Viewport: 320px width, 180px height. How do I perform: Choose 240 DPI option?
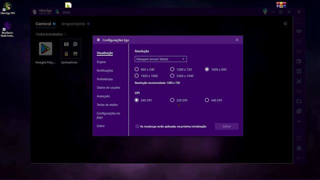(x=143, y=100)
